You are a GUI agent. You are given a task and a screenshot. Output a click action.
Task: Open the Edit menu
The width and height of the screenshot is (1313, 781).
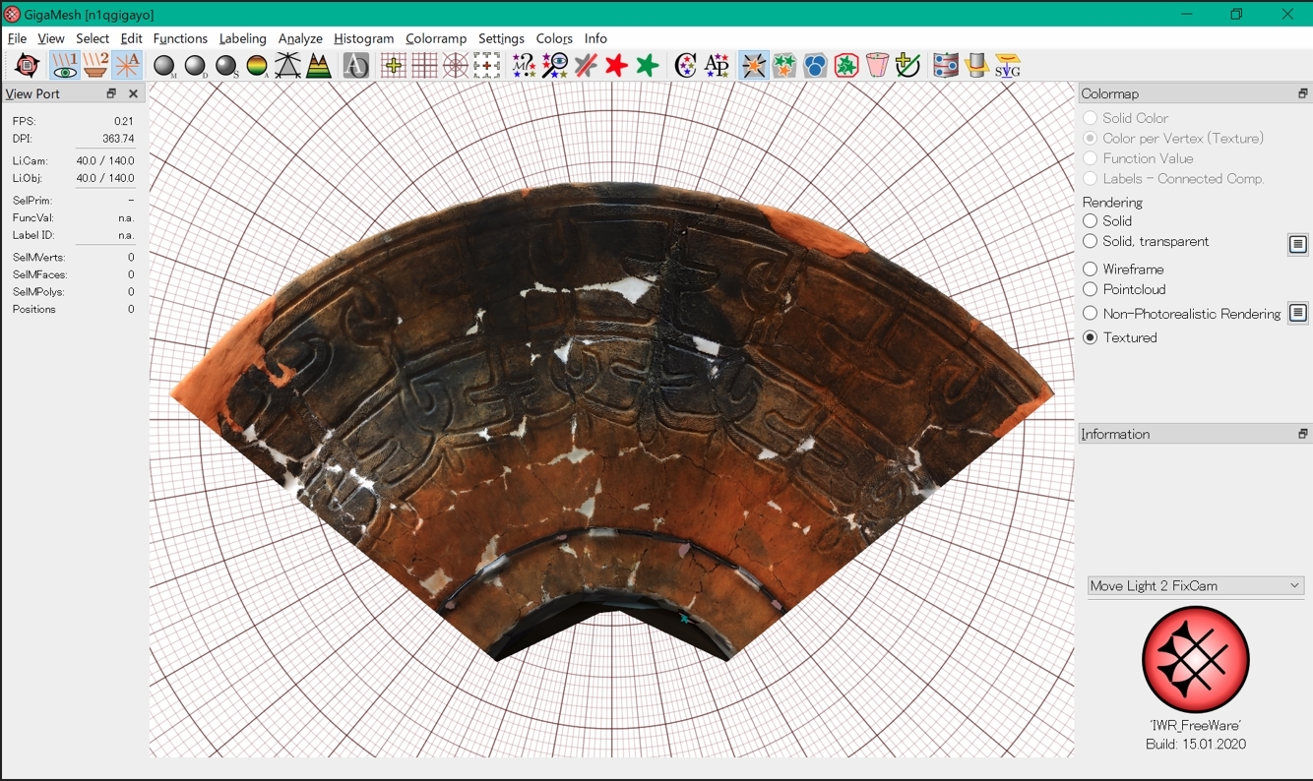tap(132, 38)
